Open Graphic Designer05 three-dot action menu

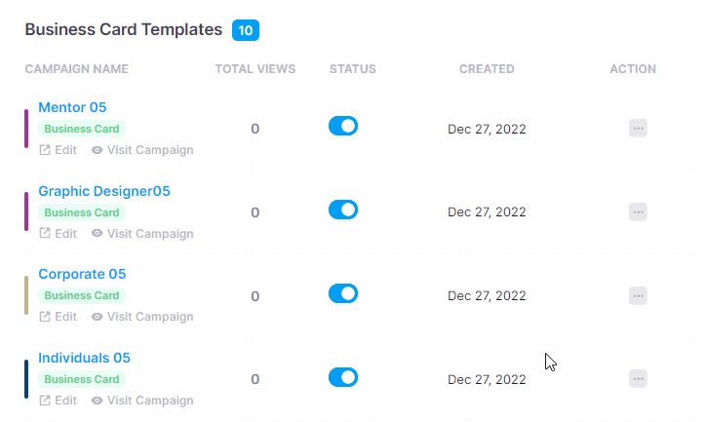tap(638, 211)
